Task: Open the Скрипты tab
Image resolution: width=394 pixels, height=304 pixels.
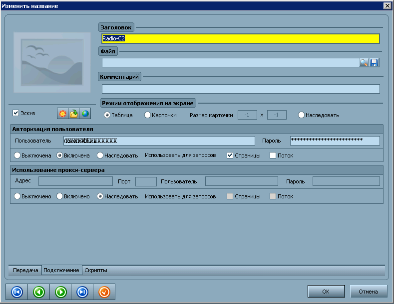Action: point(96,270)
